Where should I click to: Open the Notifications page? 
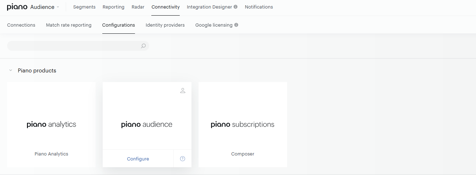coord(259,7)
